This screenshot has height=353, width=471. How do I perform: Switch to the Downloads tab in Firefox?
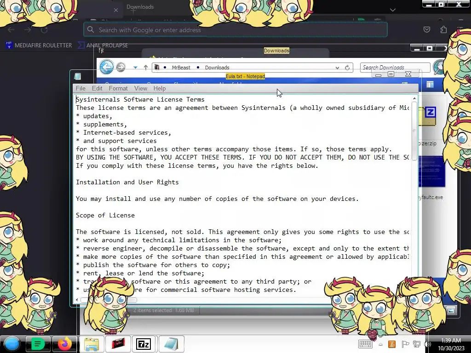coord(140,7)
